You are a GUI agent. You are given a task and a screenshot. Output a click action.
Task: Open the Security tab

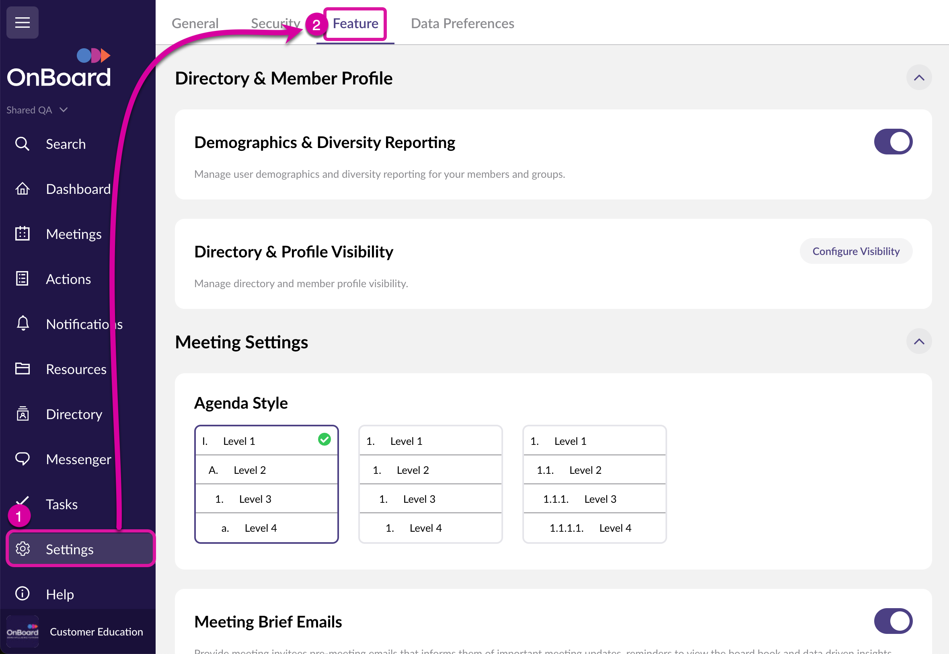tap(275, 23)
